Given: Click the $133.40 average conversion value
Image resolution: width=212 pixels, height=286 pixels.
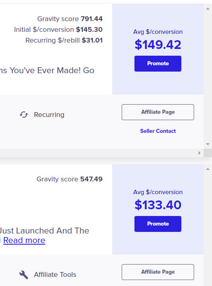Looking at the screenshot, I should (x=158, y=205).
